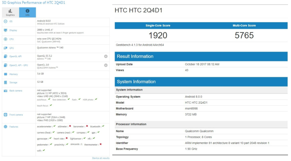Image resolution: width=291 pixels, height=161 pixels.
Task: Click the 1920 single-core score
Action: pos(158,35)
